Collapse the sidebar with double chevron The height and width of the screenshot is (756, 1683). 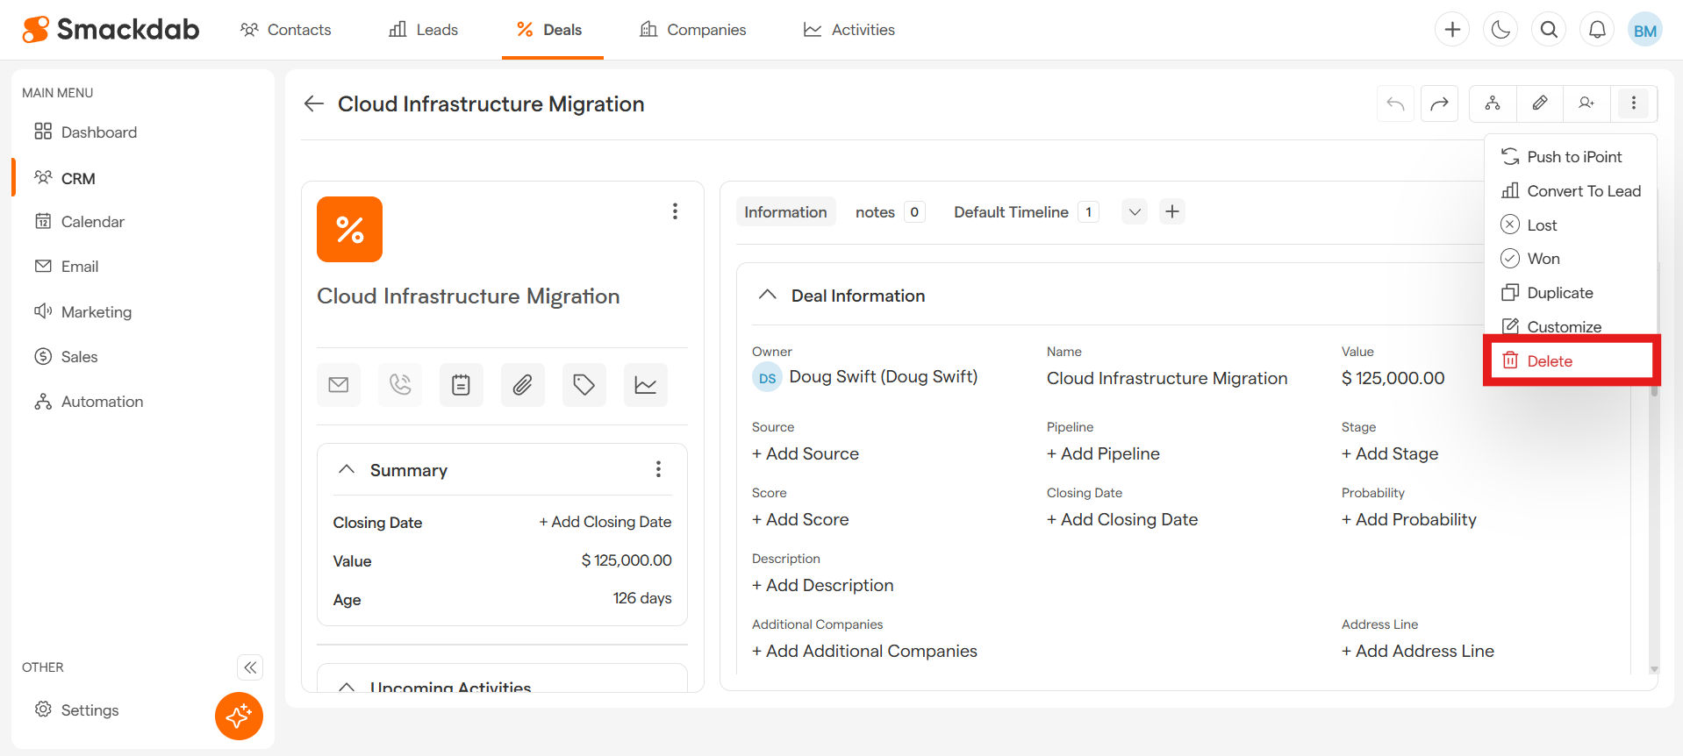point(250,667)
